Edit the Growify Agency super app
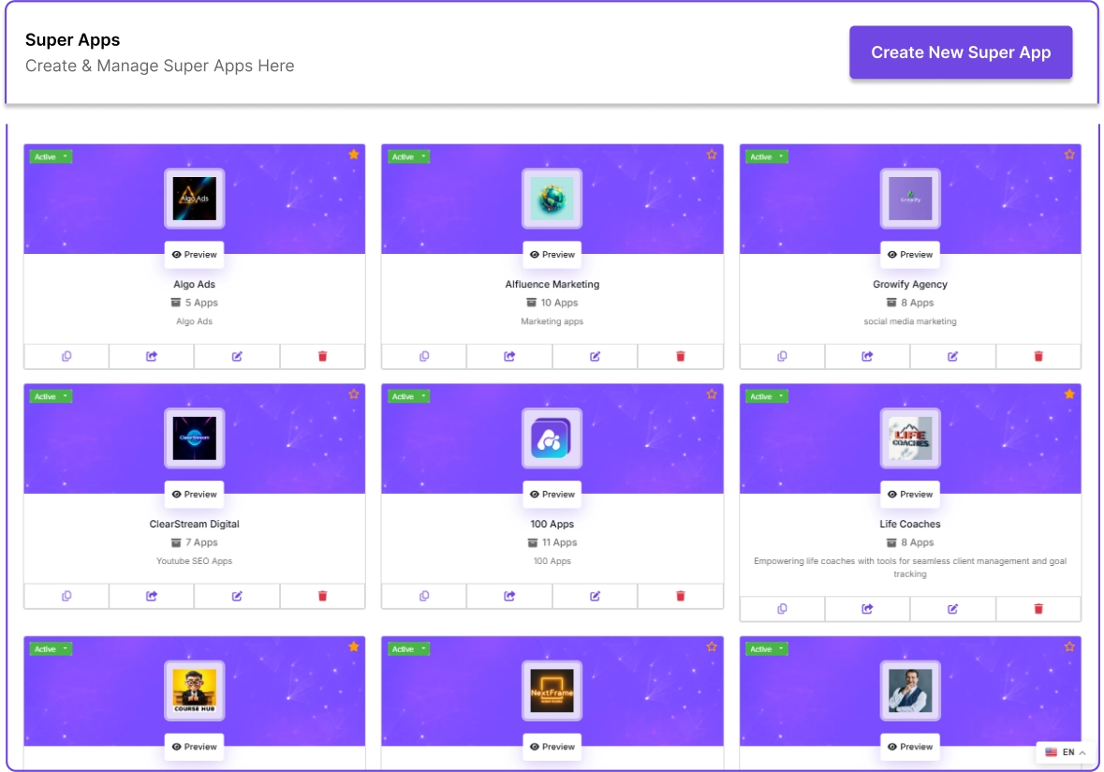 [x=952, y=356]
